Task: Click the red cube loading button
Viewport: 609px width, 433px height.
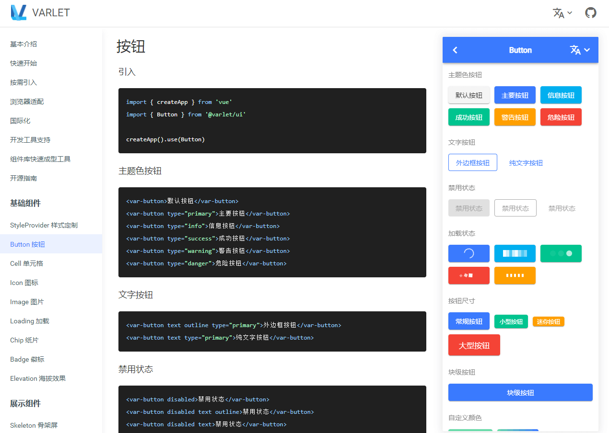Action: pos(469,275)
